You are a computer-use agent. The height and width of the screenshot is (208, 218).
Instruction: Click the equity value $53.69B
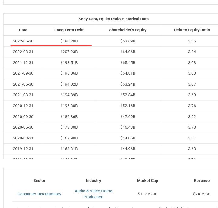tap(128, 41)
